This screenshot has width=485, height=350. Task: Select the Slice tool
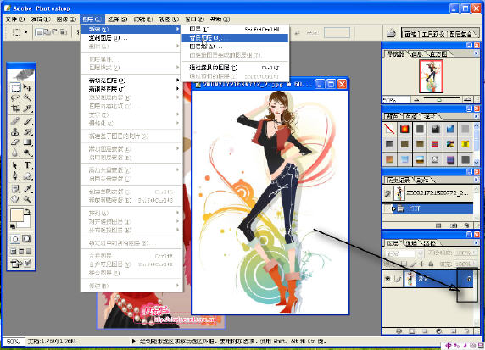[27, 108]
